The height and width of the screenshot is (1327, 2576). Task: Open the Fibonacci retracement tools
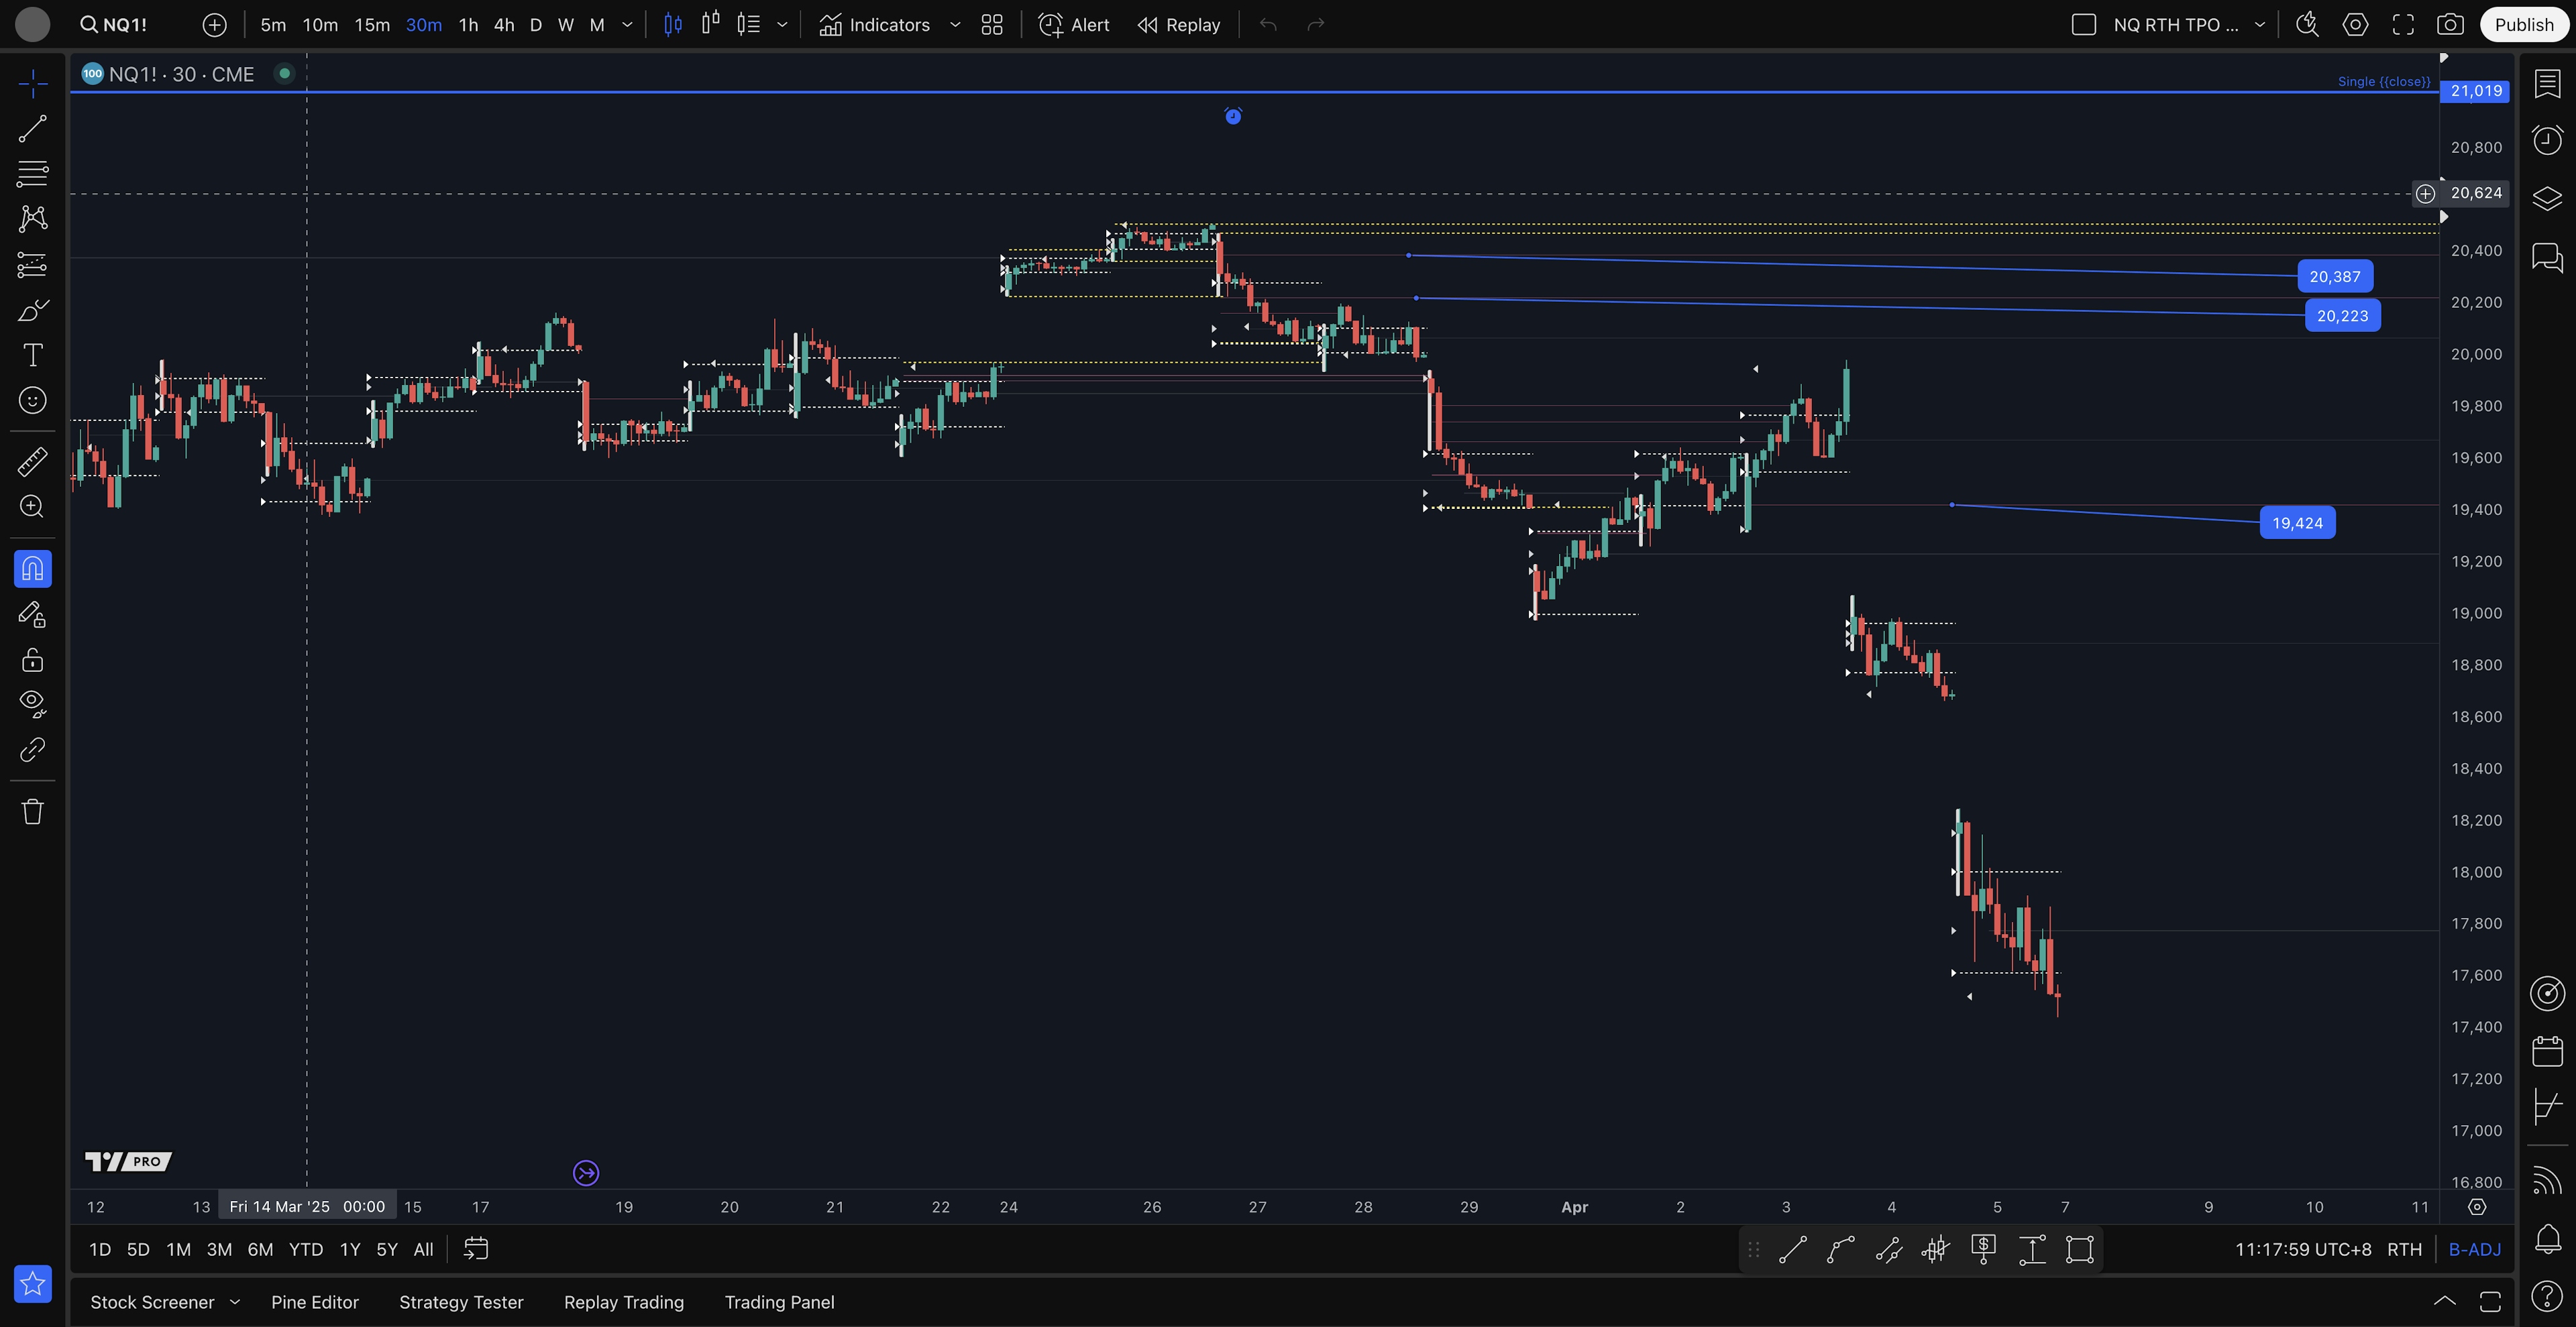pyautogui.click(x=32, y=174)
